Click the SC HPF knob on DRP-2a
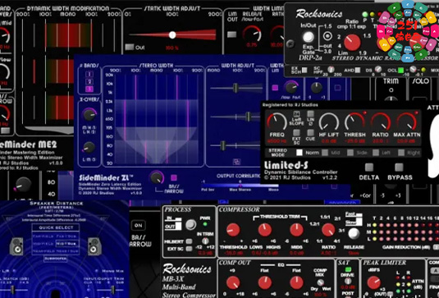The image size is (439, 298). click(x=331, y=69)
